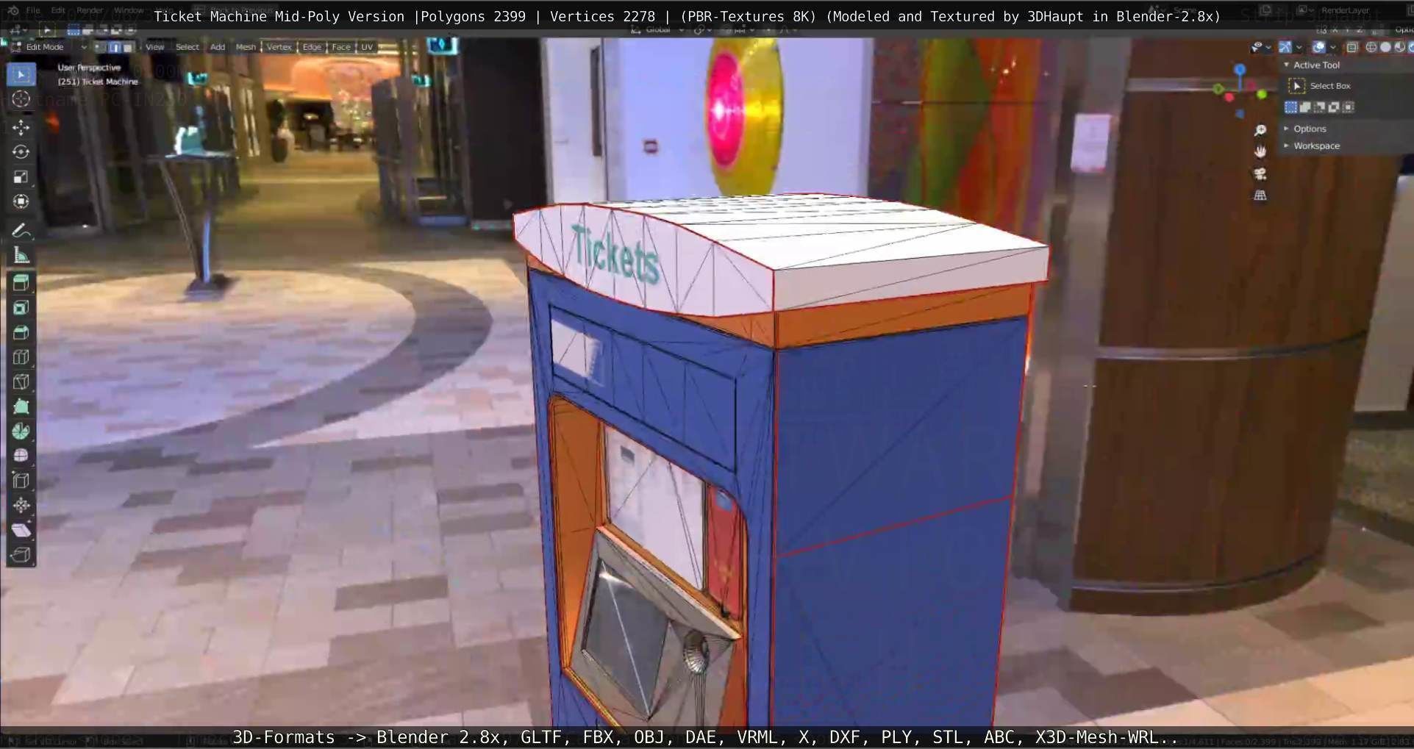Switch to solid viewport shading
Screen dimensions: 1414x749
[x=1385, y=47]
